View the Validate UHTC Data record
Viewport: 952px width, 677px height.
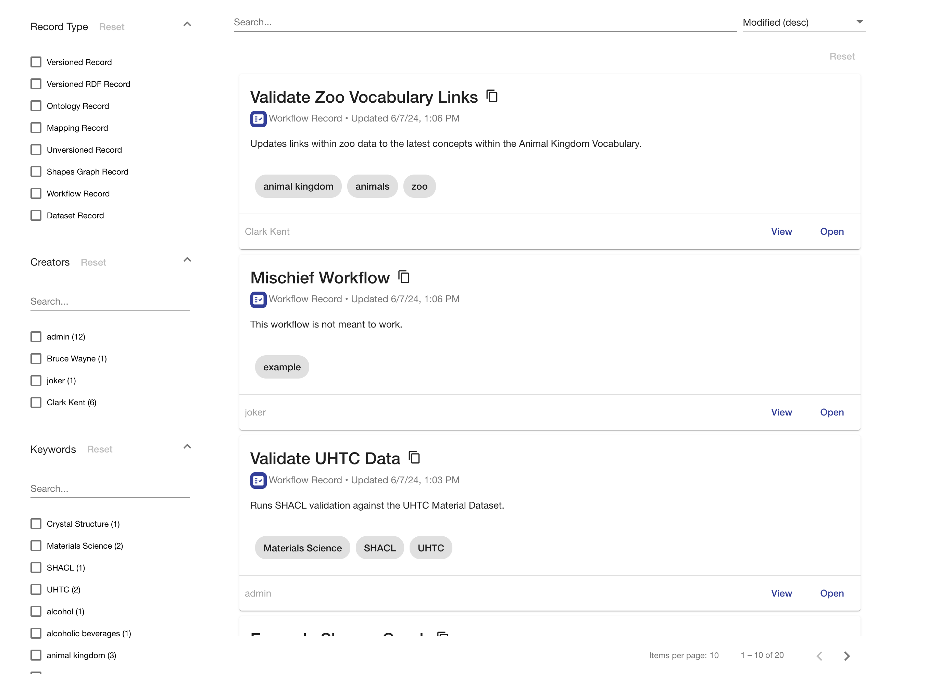point(781,593)
